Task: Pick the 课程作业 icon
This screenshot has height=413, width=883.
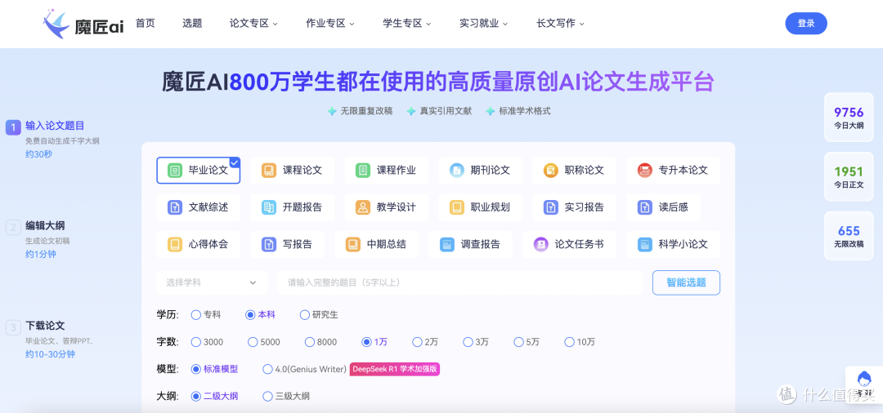Action: pyautogui.click(x=363, y=171)
